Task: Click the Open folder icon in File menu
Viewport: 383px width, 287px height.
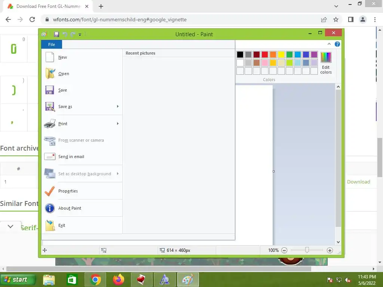Action: coord(50,74)
